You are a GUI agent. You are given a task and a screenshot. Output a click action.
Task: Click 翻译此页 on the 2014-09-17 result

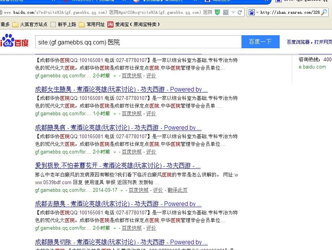177,190
